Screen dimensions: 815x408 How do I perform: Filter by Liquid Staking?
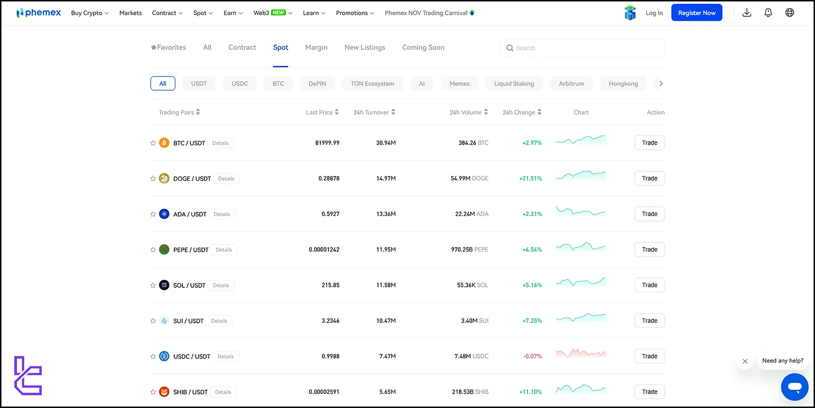click(514, 84)
